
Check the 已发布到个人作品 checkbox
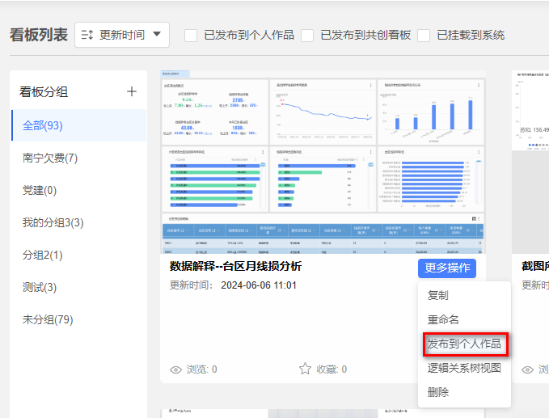(x=192, y=35)
